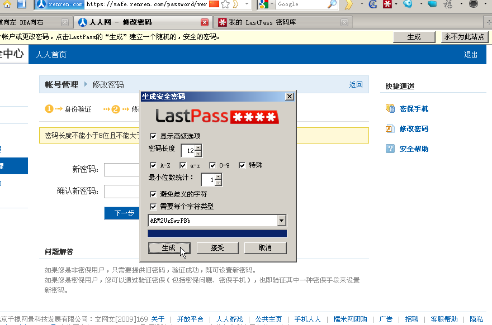Viewport: 492px width, 325px height.
Task: Click the 安全帮助 question mark icon
Action: pyautogui.click(x=390, y=148)
